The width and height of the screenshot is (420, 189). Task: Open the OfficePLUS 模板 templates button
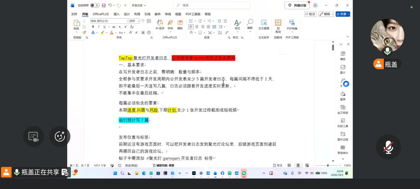coord(180,24)
